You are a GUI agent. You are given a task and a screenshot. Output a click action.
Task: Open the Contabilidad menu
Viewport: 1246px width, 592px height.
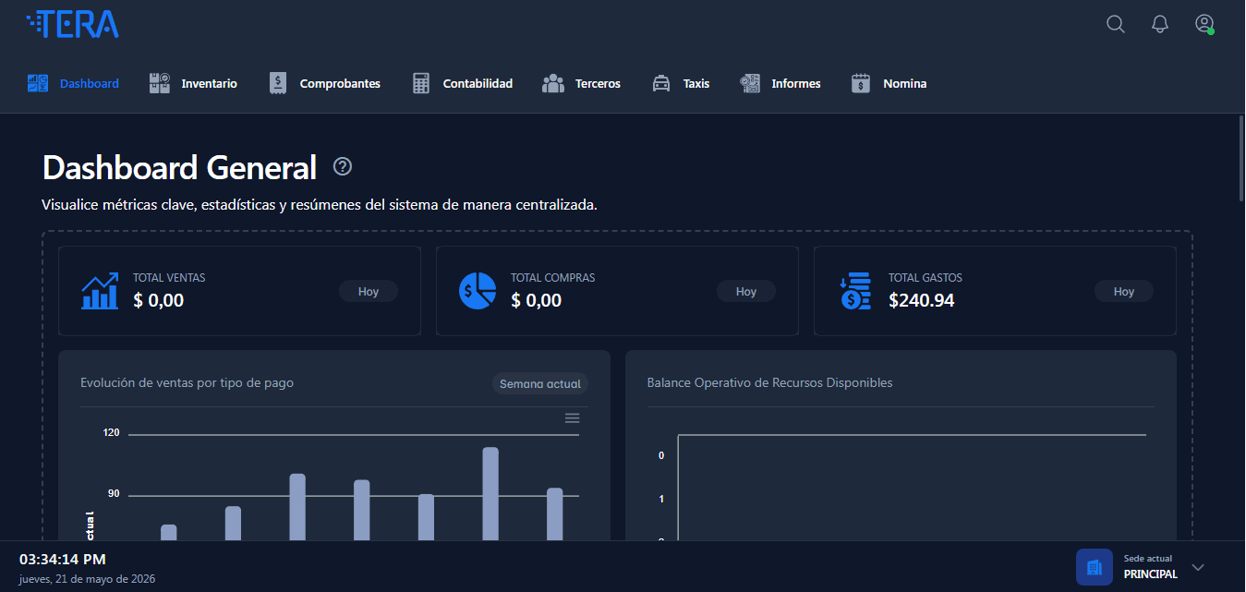tap(478, 83)
